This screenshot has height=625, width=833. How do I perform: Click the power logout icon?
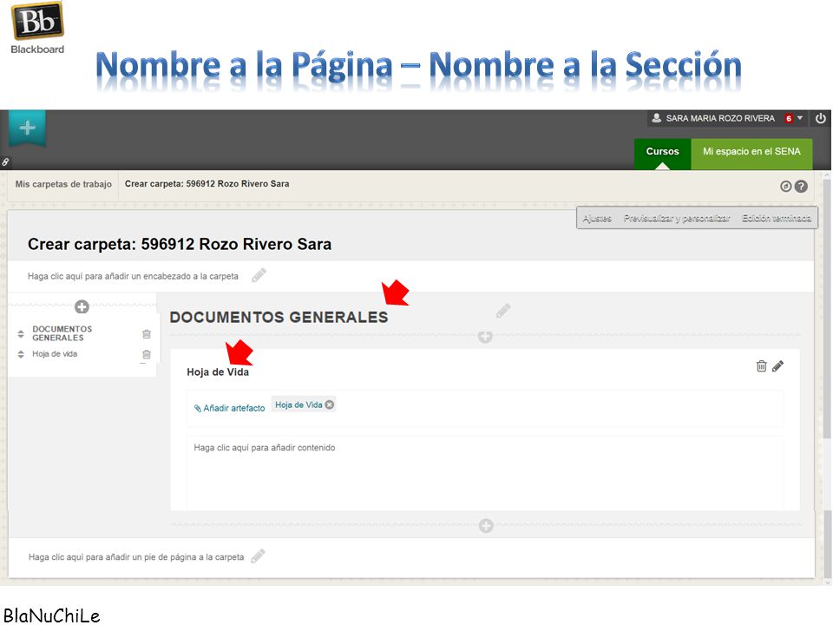coord(820,118)
